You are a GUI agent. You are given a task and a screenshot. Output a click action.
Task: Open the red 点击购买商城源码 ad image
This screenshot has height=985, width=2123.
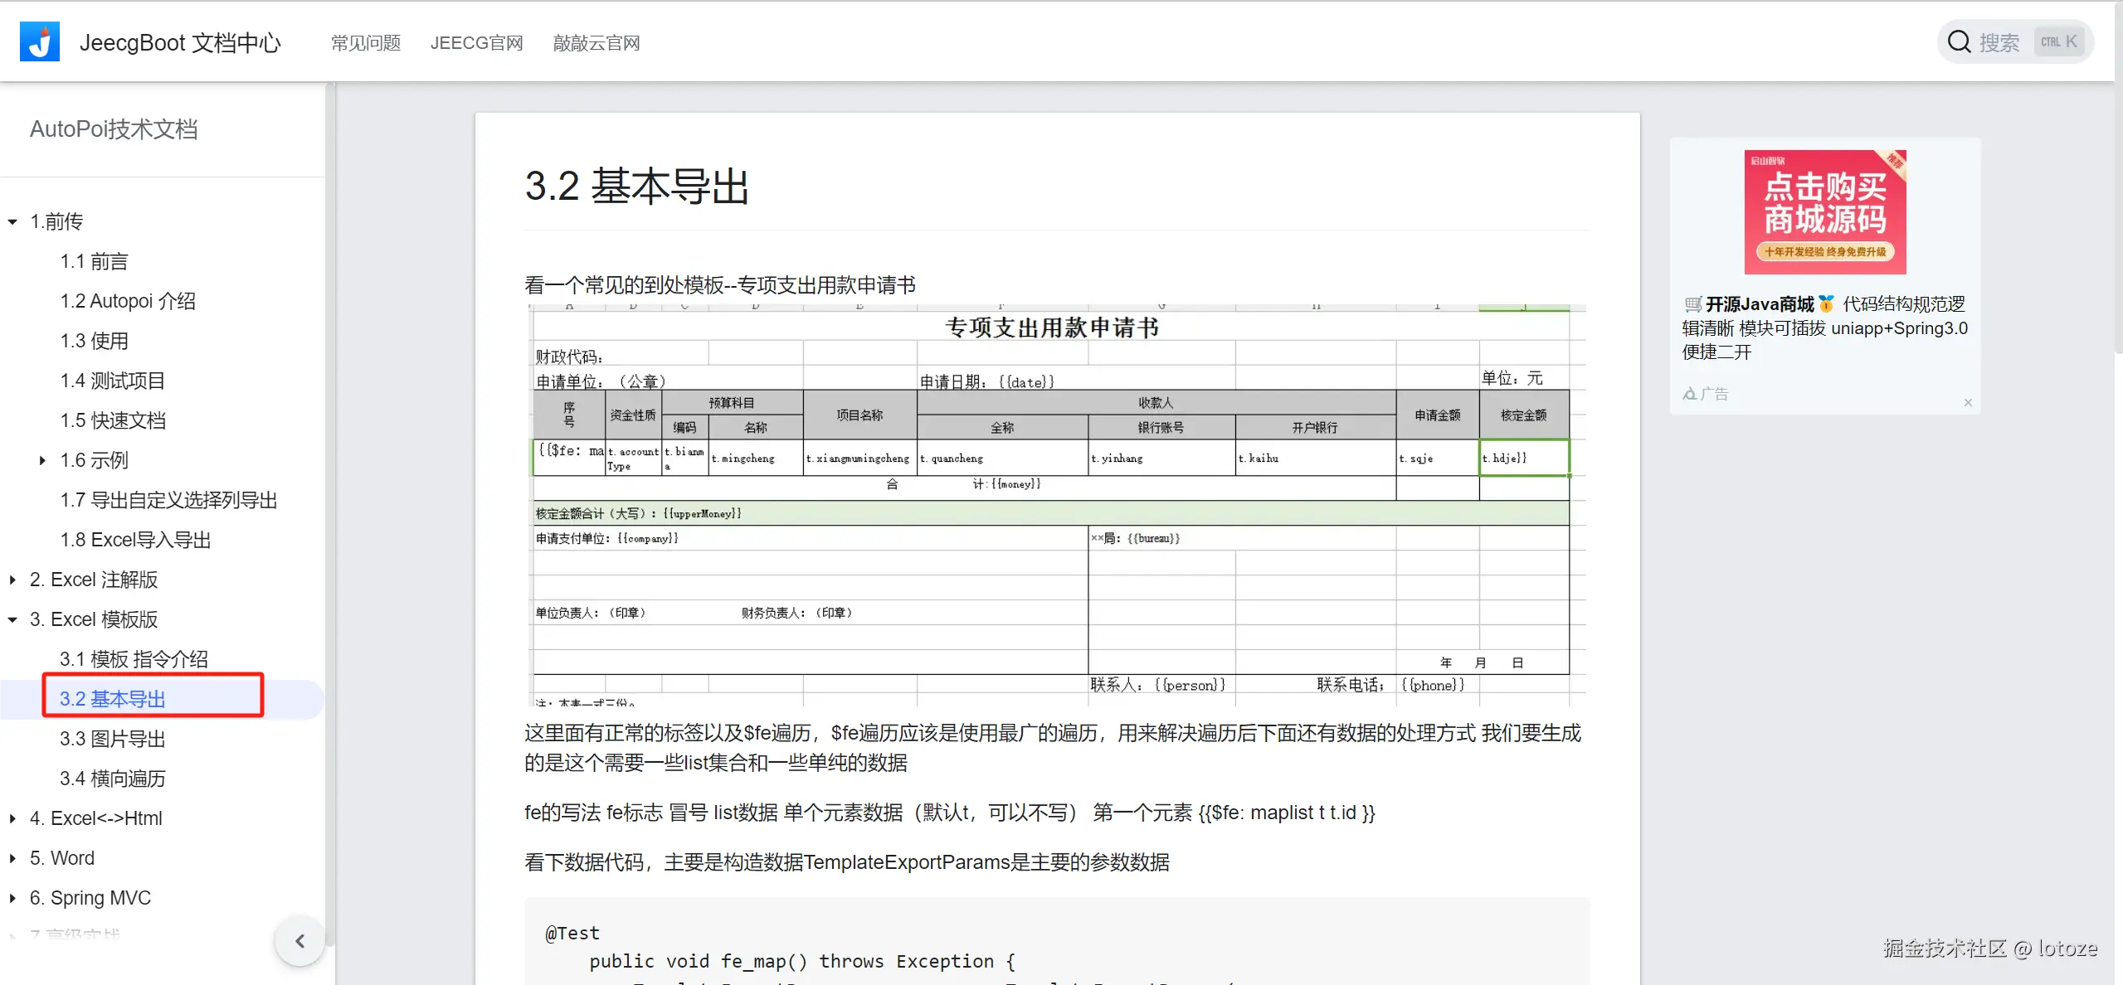[1824, 212]
